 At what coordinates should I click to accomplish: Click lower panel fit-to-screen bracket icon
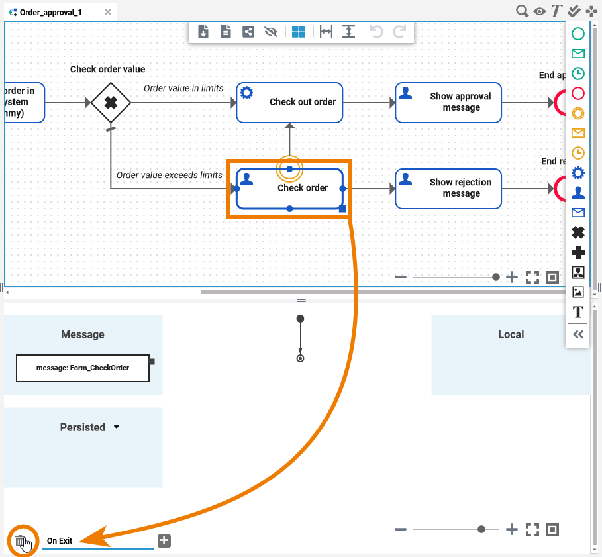(532, 530)
